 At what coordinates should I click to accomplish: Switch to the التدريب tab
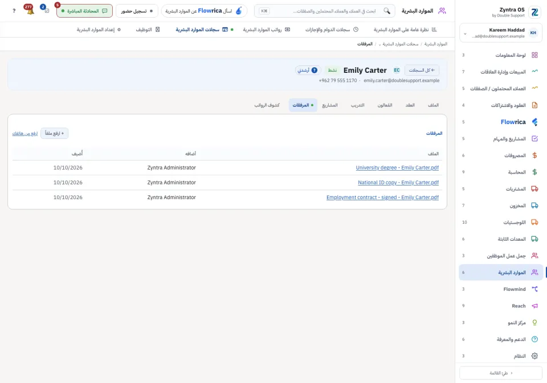(x=358, y=105)
